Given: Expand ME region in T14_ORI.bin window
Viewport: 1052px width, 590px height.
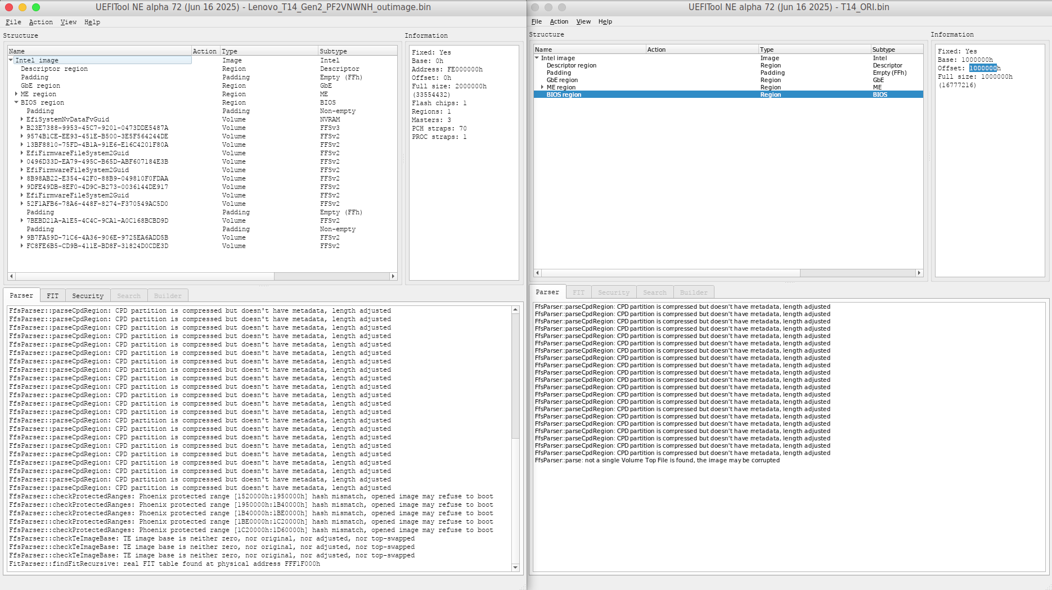Looking at the screenshot, I should (x=542, y=87).
